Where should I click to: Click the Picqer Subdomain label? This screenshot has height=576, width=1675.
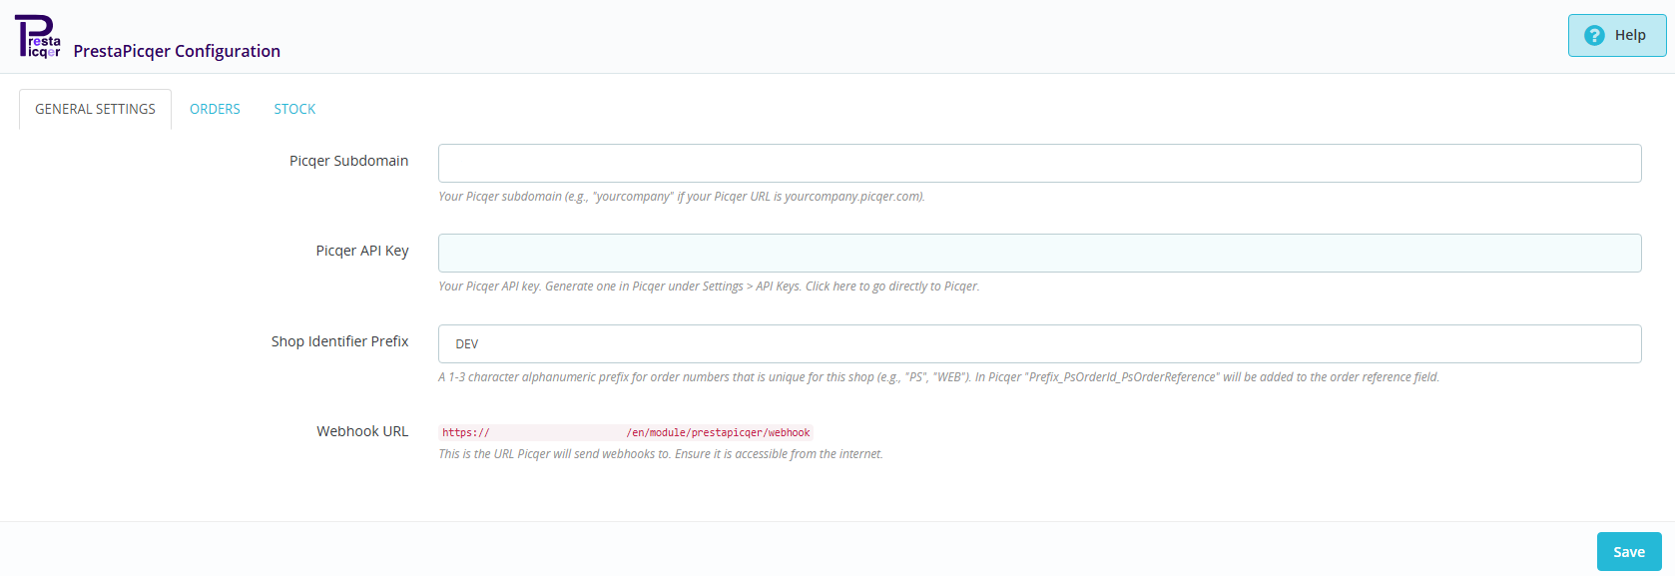click(x=348, y=161)
